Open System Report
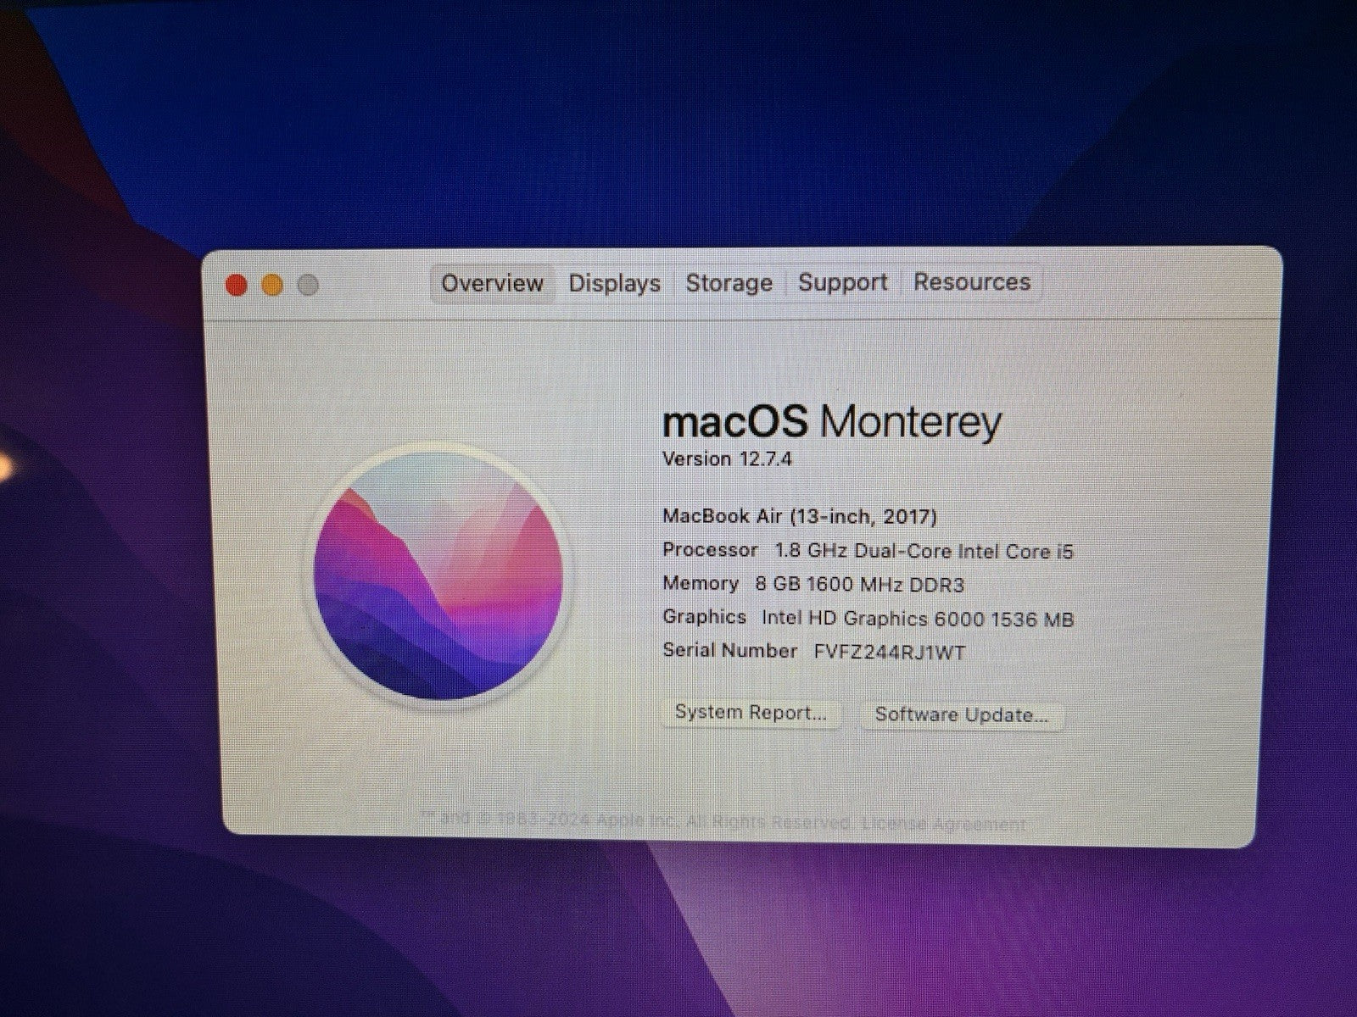The image size is (1357, 1017). click(751, 713)
